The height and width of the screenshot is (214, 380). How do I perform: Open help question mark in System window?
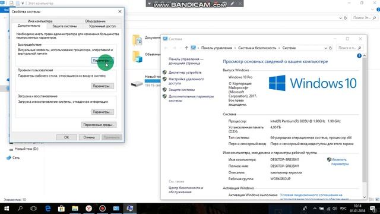click(x=359, y=56)
